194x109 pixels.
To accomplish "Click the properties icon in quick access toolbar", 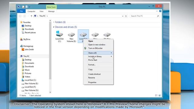I will [x=23, y=7].
